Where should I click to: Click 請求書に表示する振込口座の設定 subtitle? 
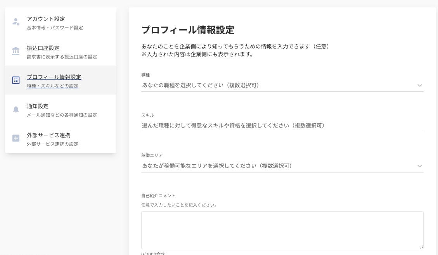62,57
